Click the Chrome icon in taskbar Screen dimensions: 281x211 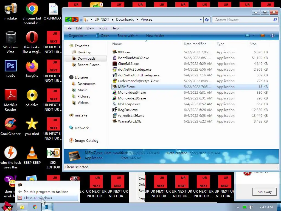click(35, 207)
